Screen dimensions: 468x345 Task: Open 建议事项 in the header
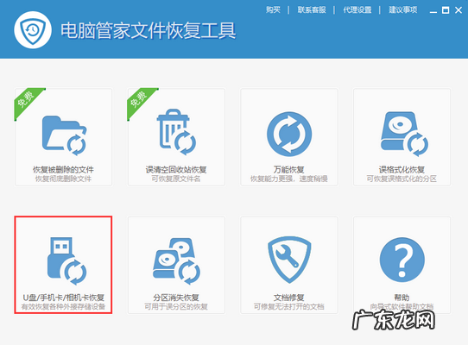tap(402, 9)
